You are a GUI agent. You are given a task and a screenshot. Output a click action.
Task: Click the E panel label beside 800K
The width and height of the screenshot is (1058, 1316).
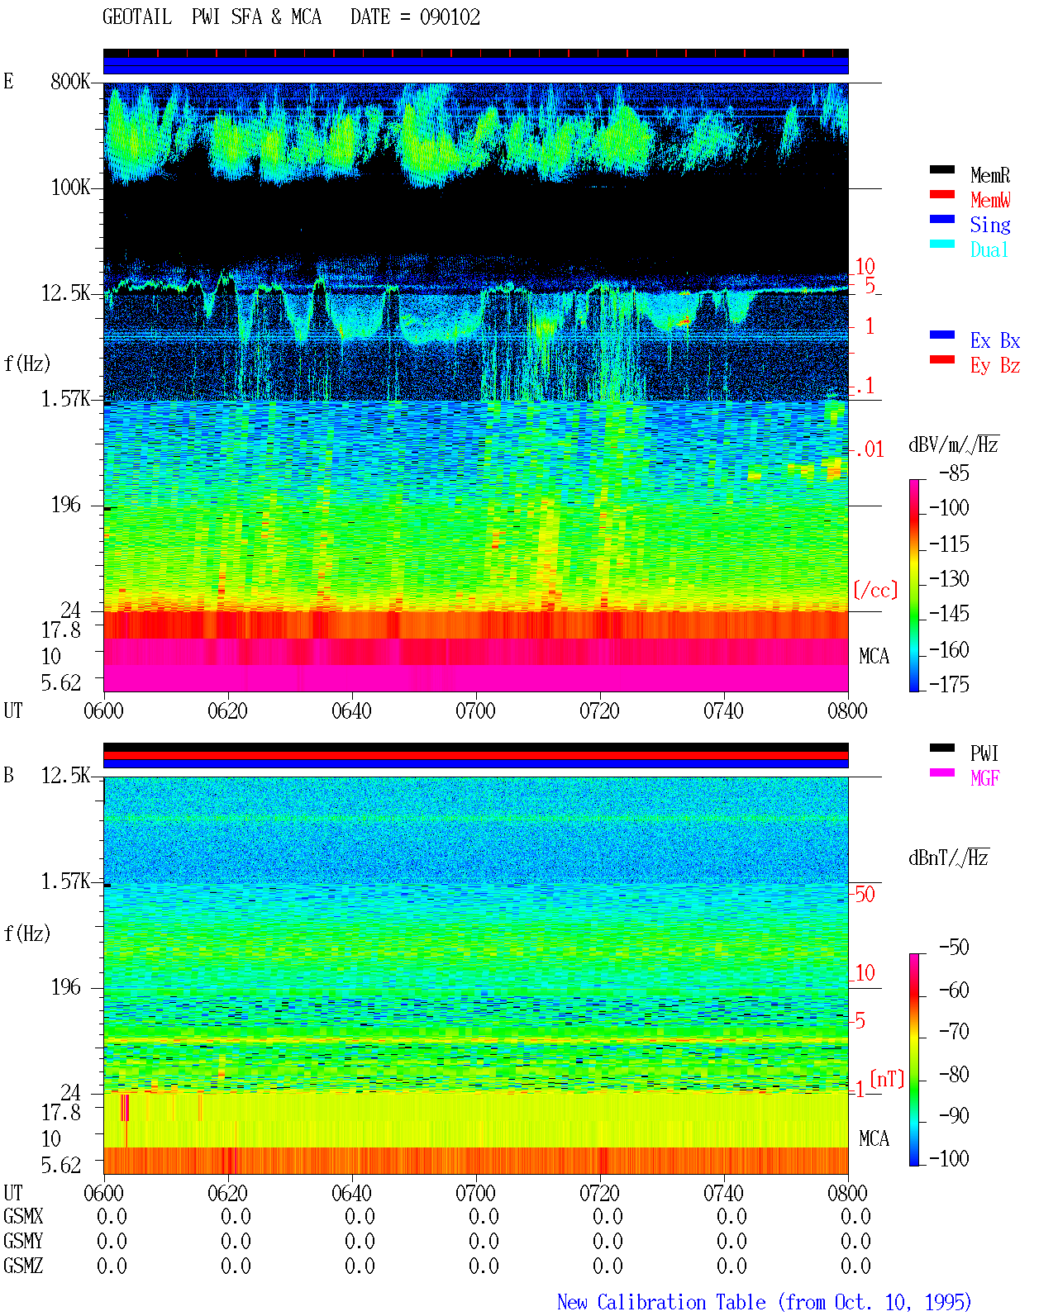pos(8,82)
